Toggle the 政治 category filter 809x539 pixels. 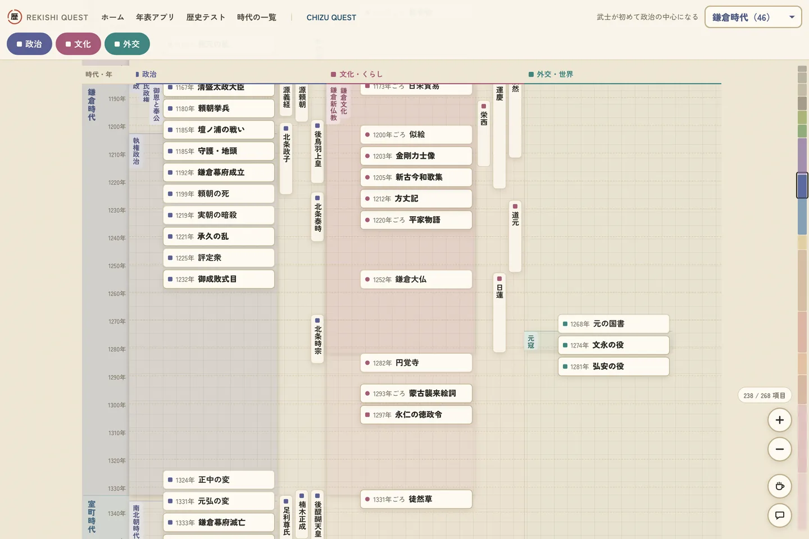point(29,44)
